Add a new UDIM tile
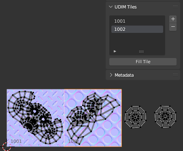This screenshot has height=151, width=183. [173, 19]
